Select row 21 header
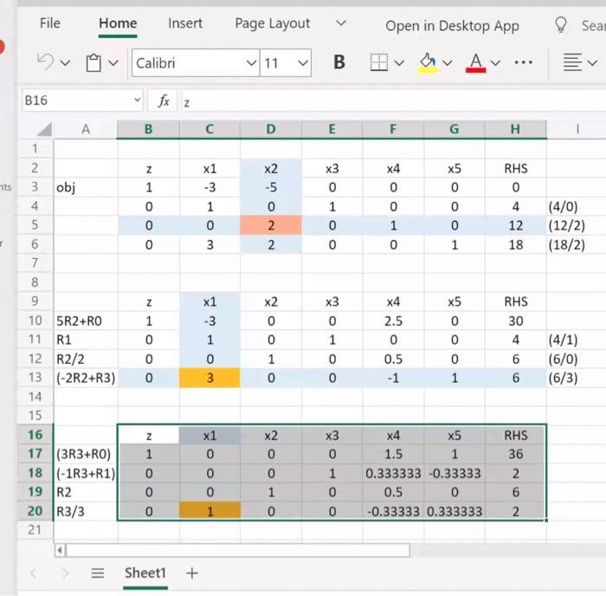The width and height of the screenshot is (606, 596). (x=35, y=529)
